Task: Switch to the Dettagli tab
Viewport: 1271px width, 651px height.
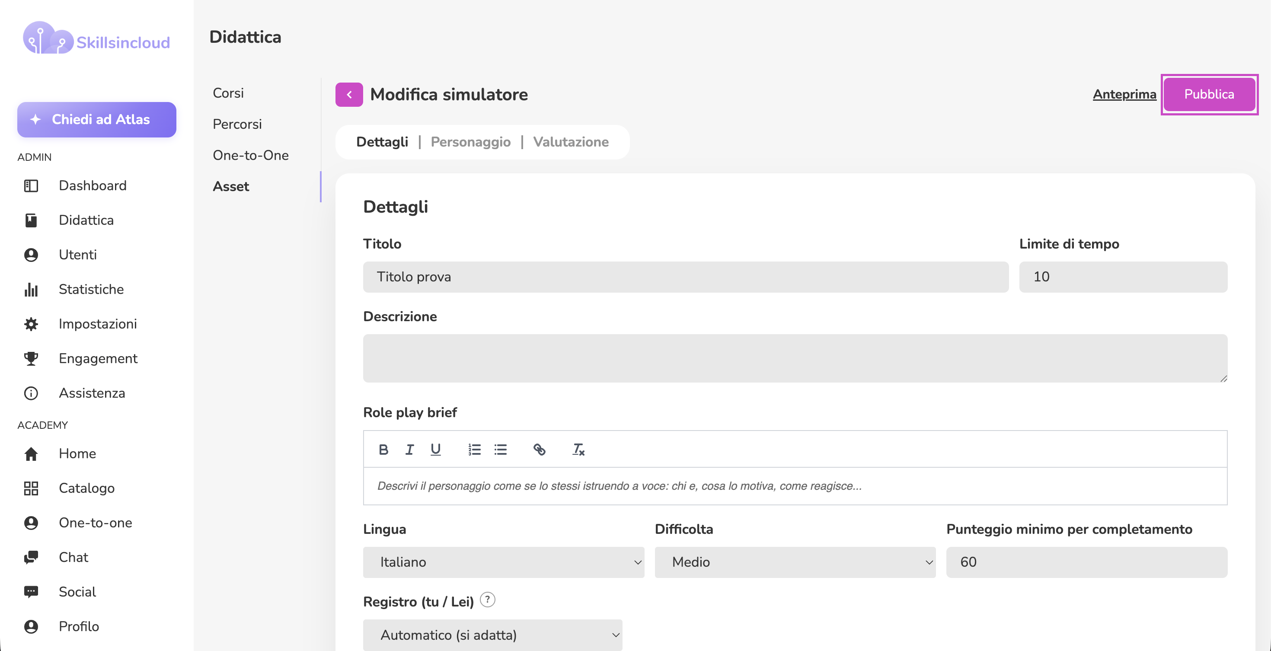Action: pos(382,142)
